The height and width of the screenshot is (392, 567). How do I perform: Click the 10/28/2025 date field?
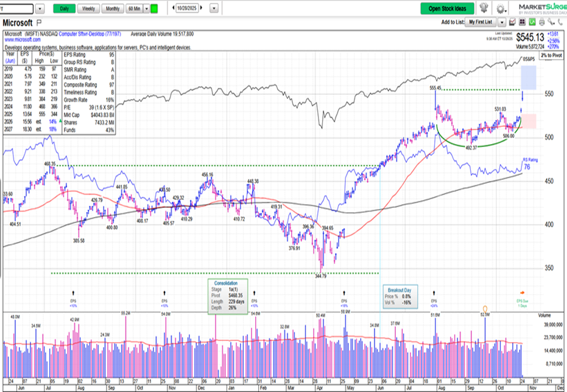pyautogui.click(x=187, y=9)
